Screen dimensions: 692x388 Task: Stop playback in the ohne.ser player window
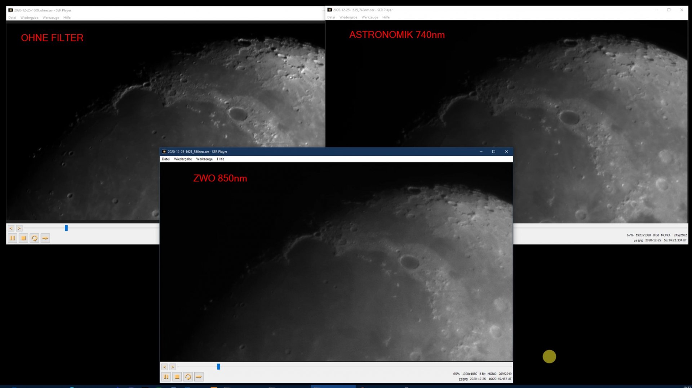pos(23,238)
